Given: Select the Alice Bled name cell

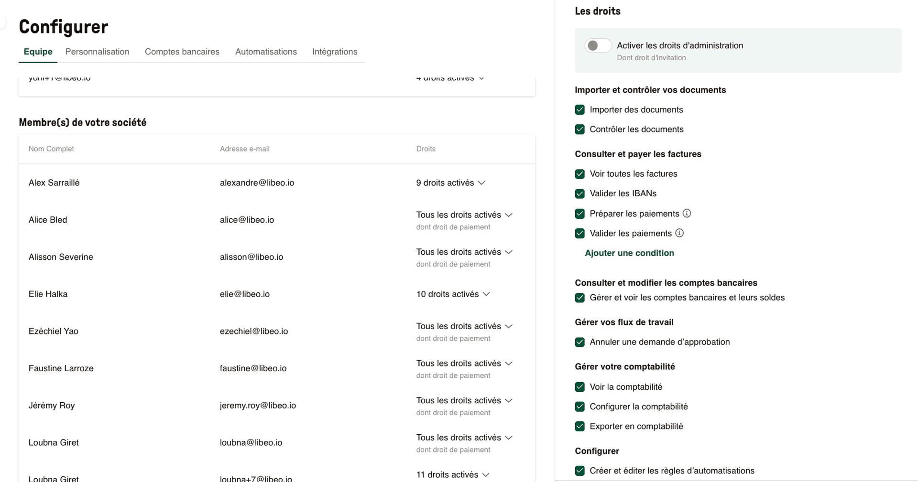Looking at the screenshot, I should coord(48,220).
